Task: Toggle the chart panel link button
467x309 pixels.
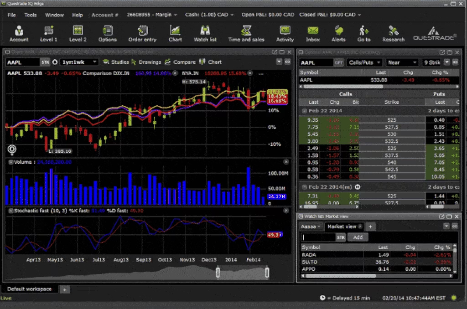Action: (288, 62)
